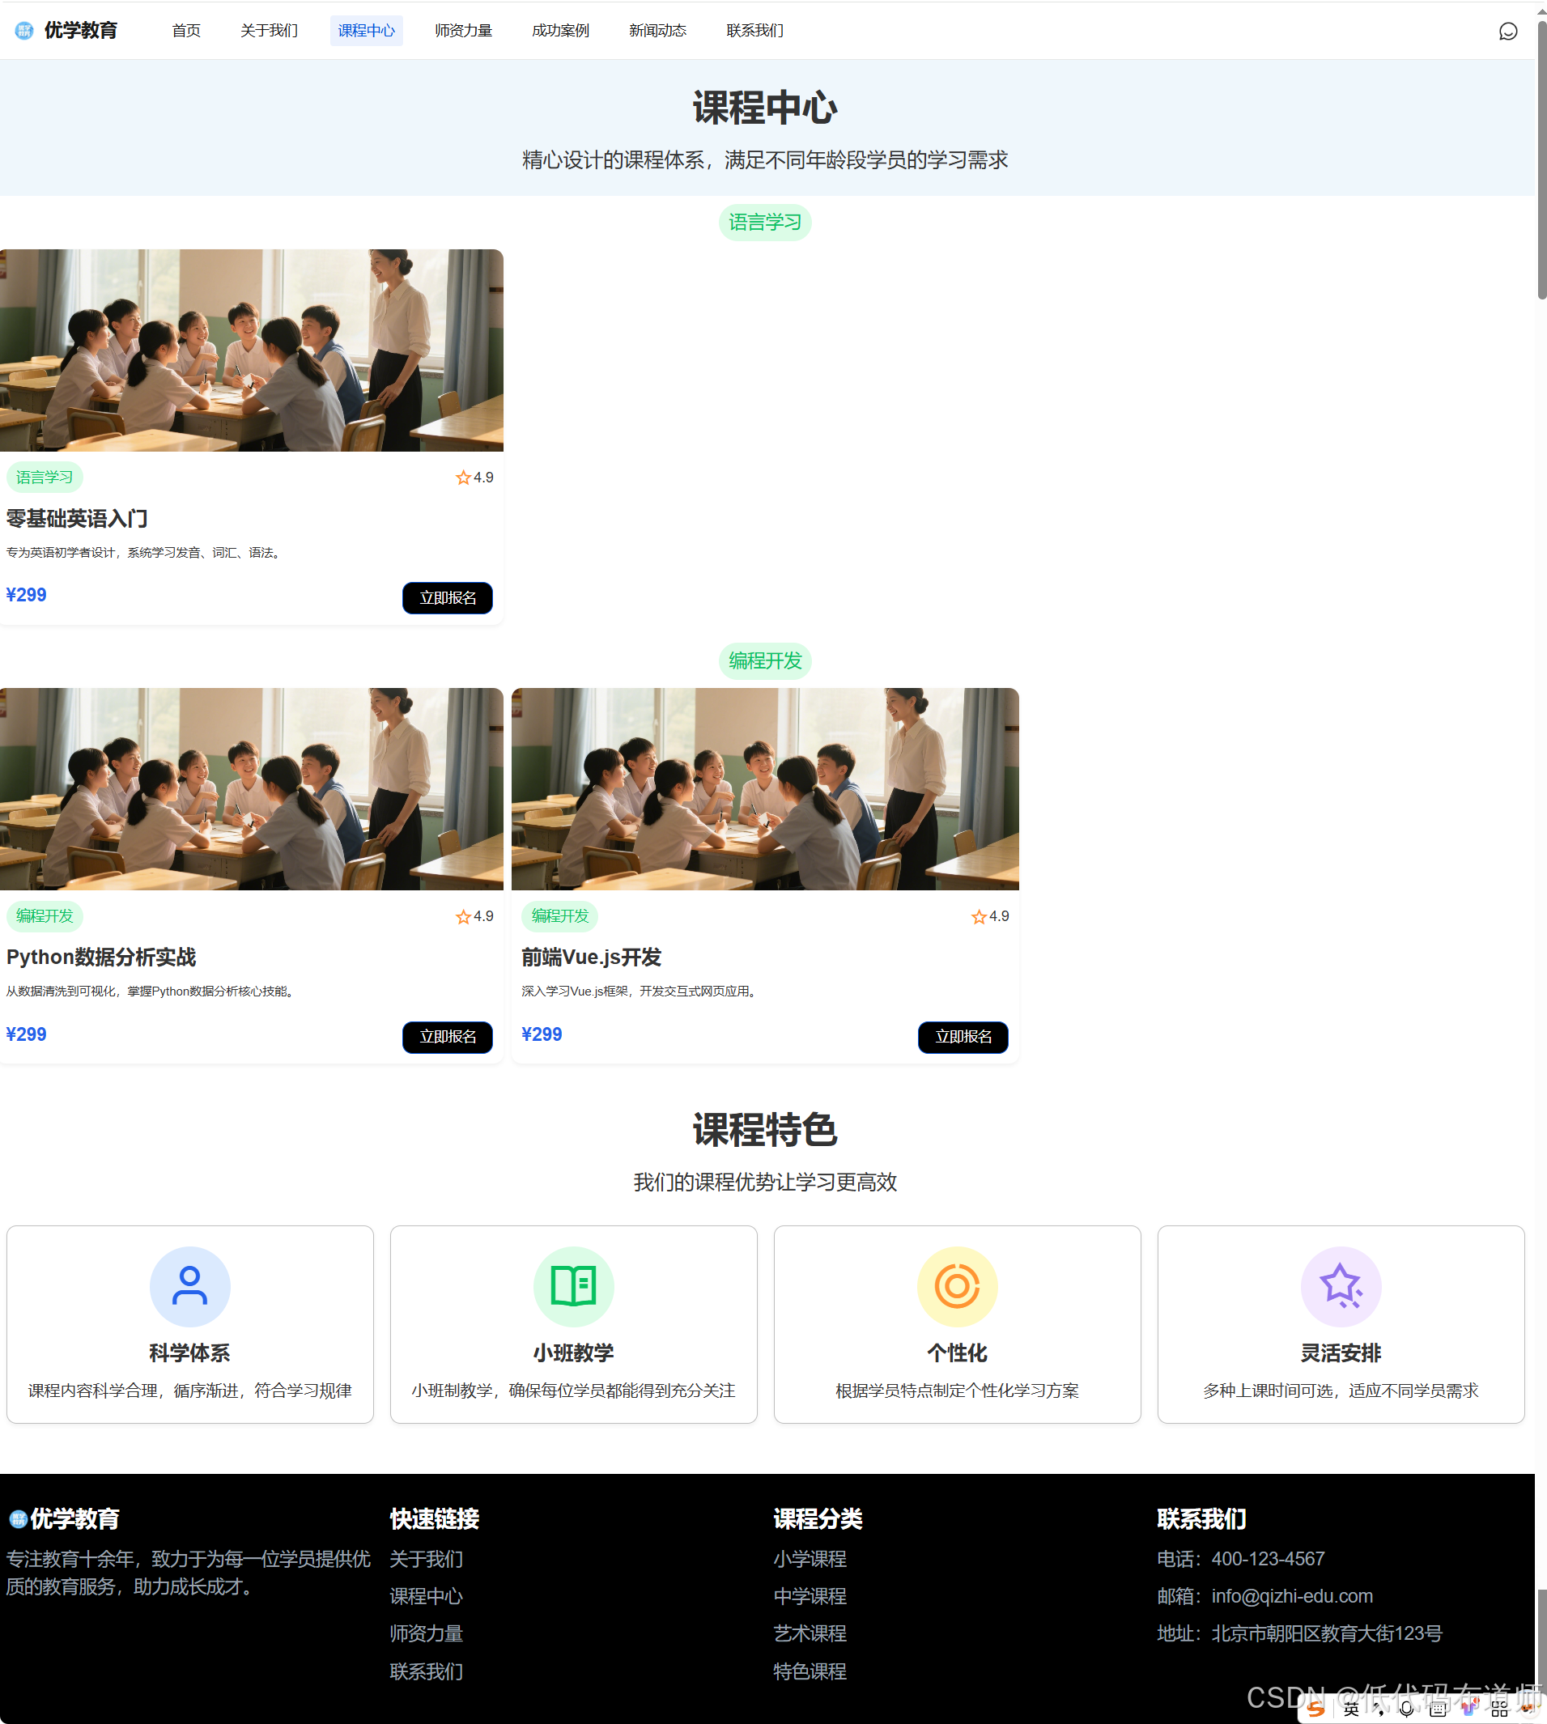Screen dimensions: 1547x1724
Task: Click star rating icon on 零基础英语入门 card
Action: [463, 478]
